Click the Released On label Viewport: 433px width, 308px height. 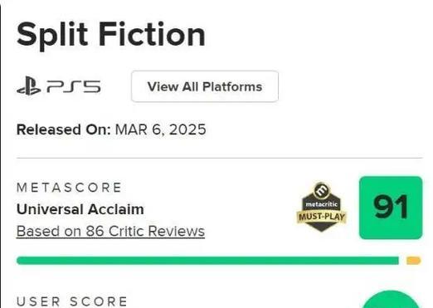pos(64,130)
